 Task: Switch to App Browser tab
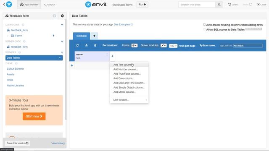point(29,5)
